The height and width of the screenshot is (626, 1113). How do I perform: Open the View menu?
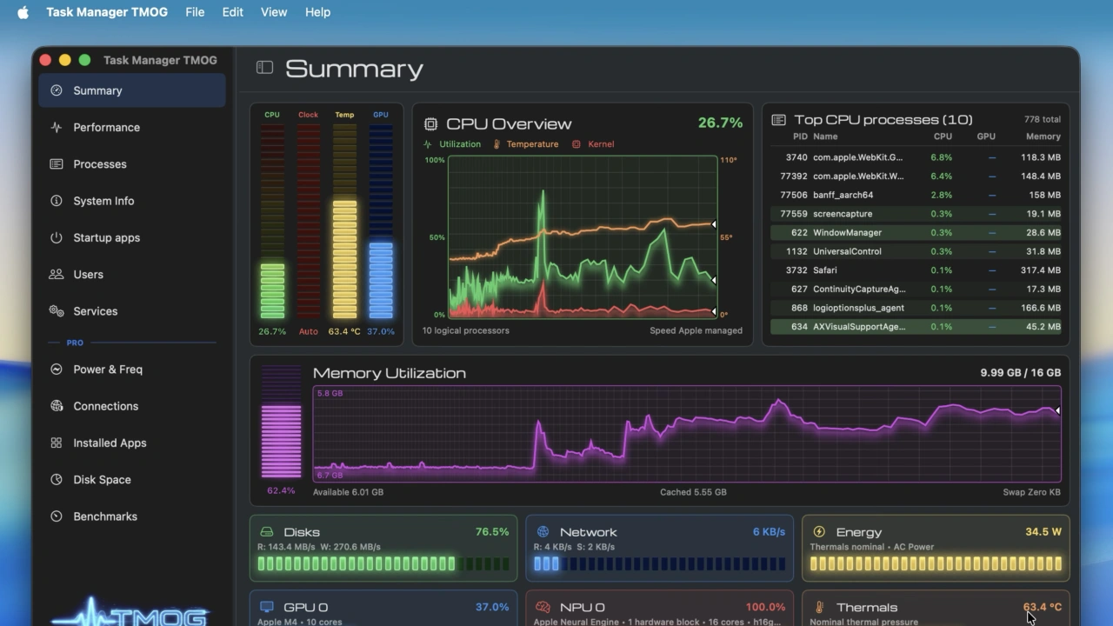point(274,12)
